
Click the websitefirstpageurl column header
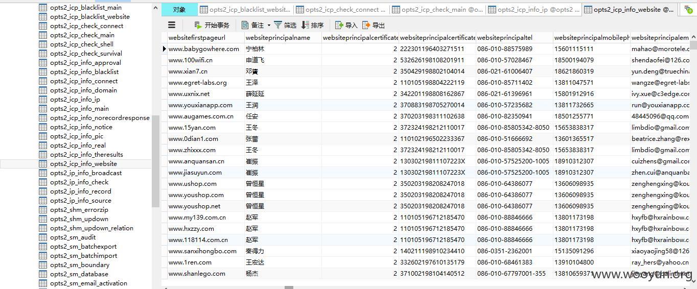[206, 37]
